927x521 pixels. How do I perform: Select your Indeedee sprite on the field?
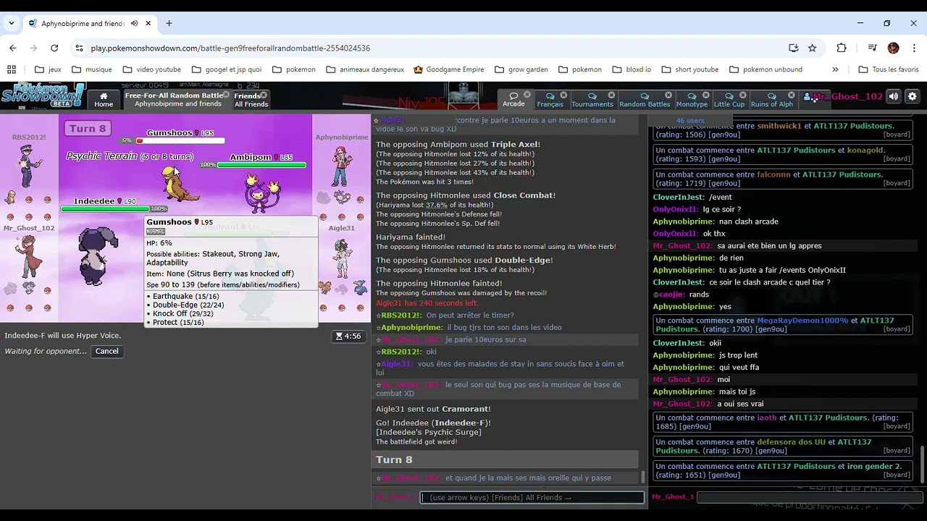click(x=98, y=257)
